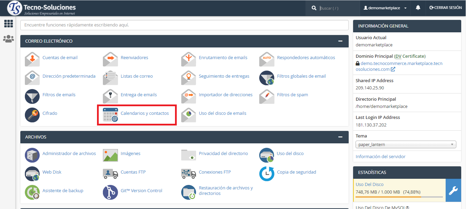The image size is (466, 209).
Task: Click the notifications bell icon
Action: click(x=418, y=8)
